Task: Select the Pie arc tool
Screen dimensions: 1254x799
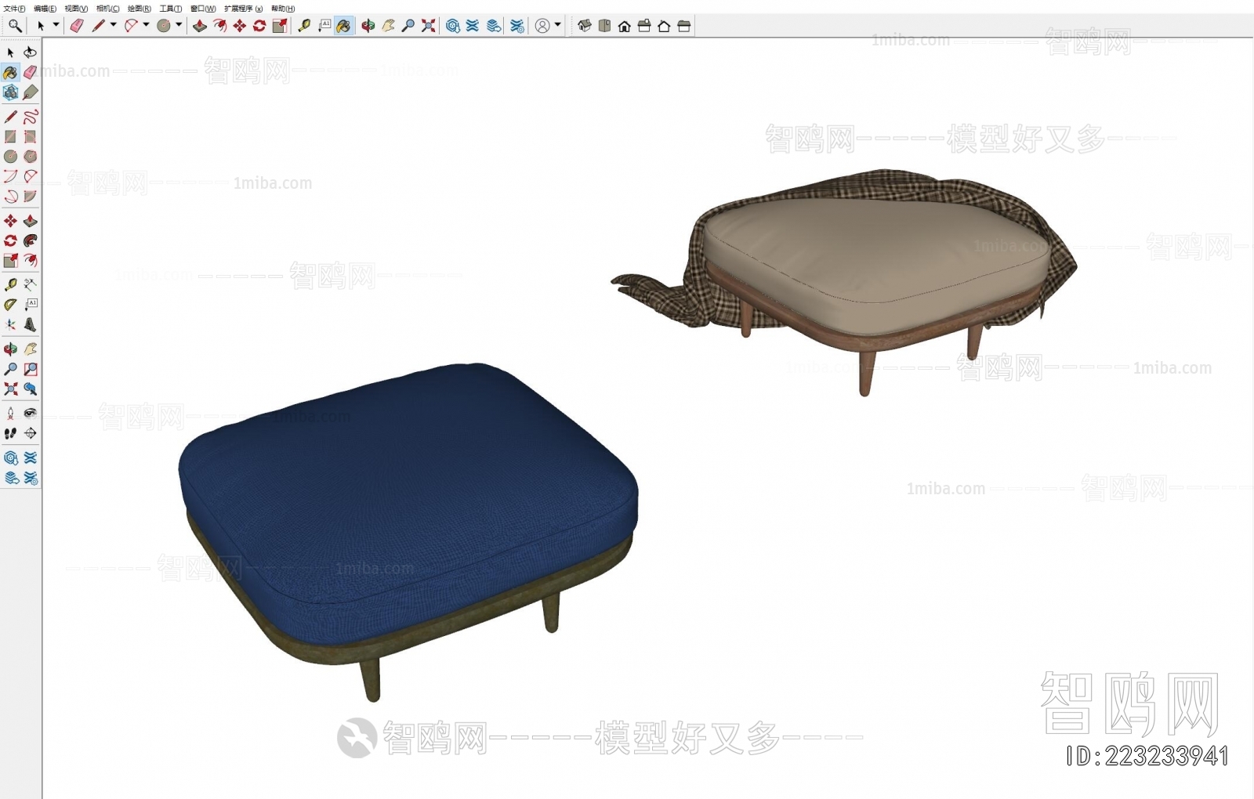Action: click(x=30, y=197)
